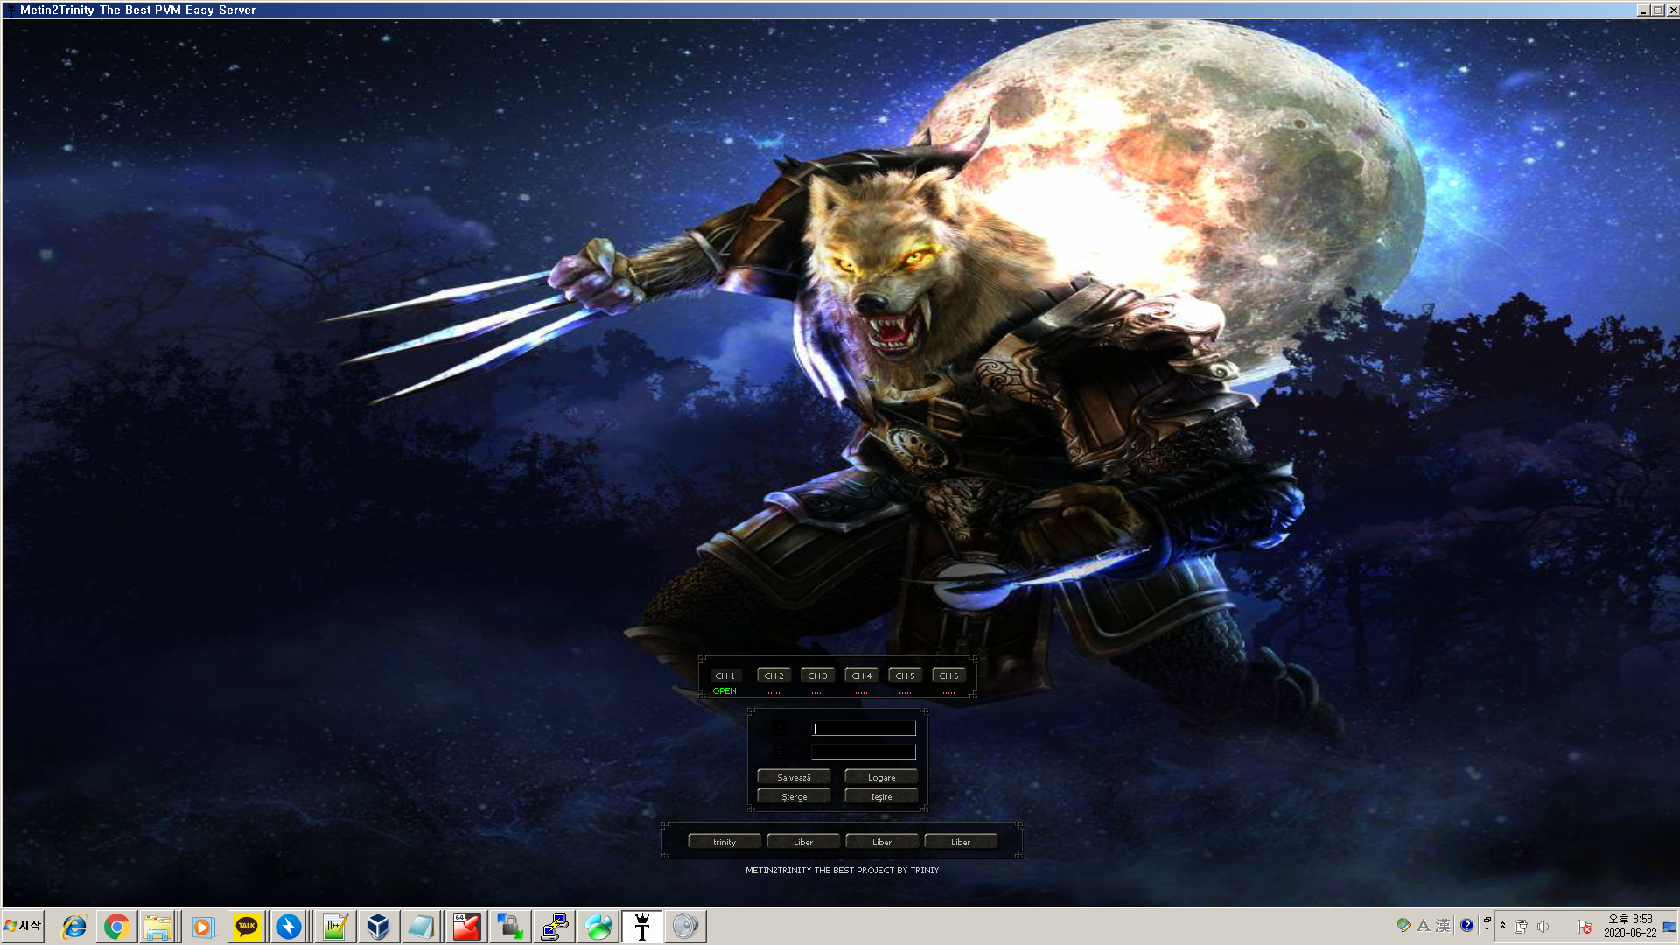Open the notepad icon in the taskbar
1680x945 pixels.
click(x=421, y=927)
